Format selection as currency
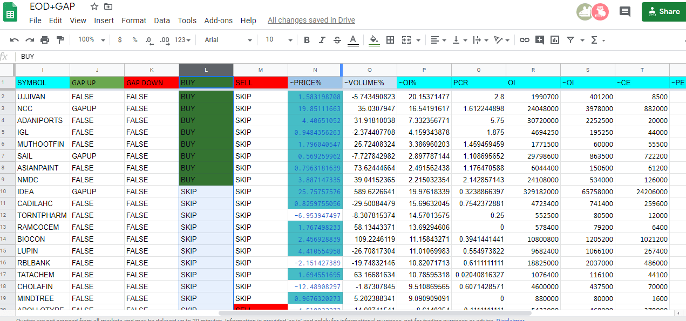The height and width of the screenshot is (321, 686). (120, 40)
